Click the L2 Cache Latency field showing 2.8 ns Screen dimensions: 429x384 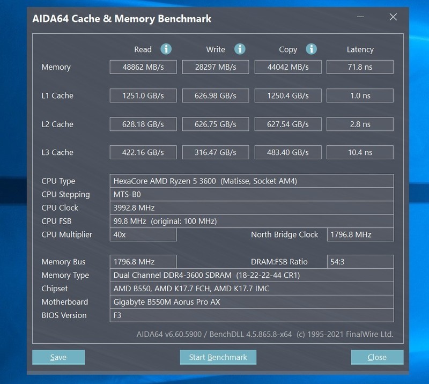360,124
